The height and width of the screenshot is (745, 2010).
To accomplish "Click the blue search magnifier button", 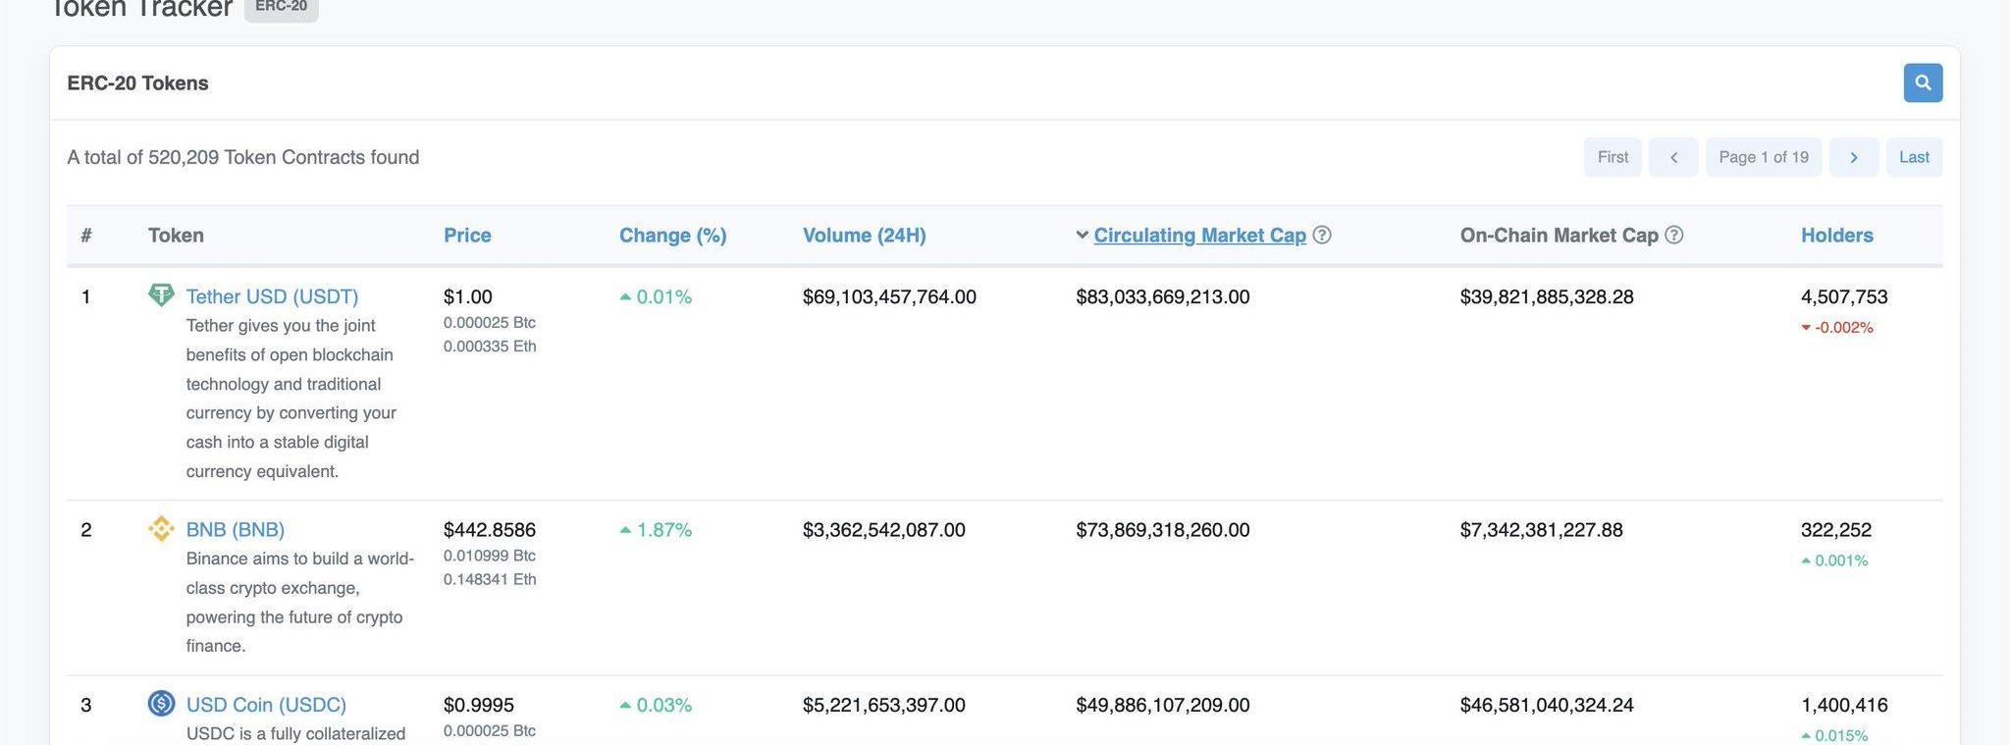I will pos(1922,83).
